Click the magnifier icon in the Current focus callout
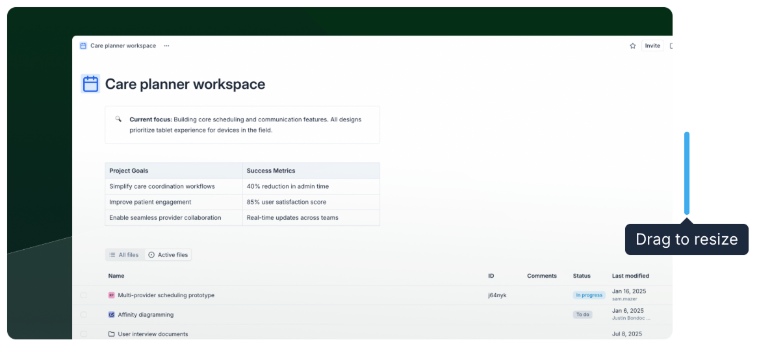The width and height of the screenshot is (759, 353). point(118,119)
